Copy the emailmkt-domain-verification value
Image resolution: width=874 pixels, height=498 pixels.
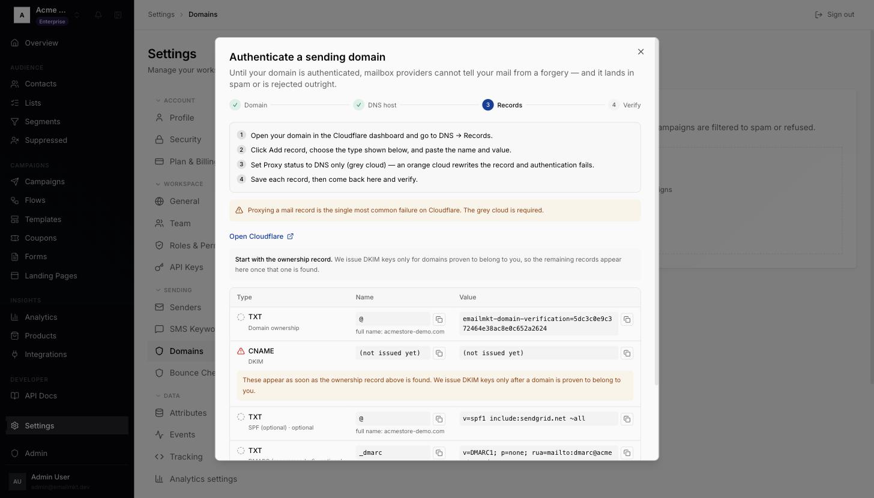click(627, 319)
